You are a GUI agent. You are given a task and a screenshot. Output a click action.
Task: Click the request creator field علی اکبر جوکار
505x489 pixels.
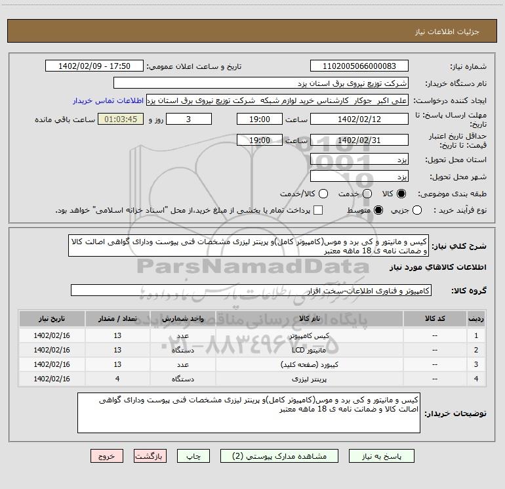click(277, 100)
